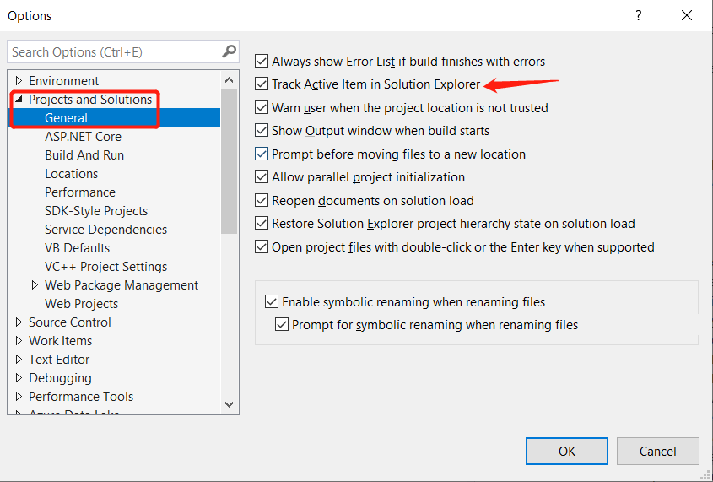Open SDK-Style Projects page
713x482 pixels.
(96, 211)
